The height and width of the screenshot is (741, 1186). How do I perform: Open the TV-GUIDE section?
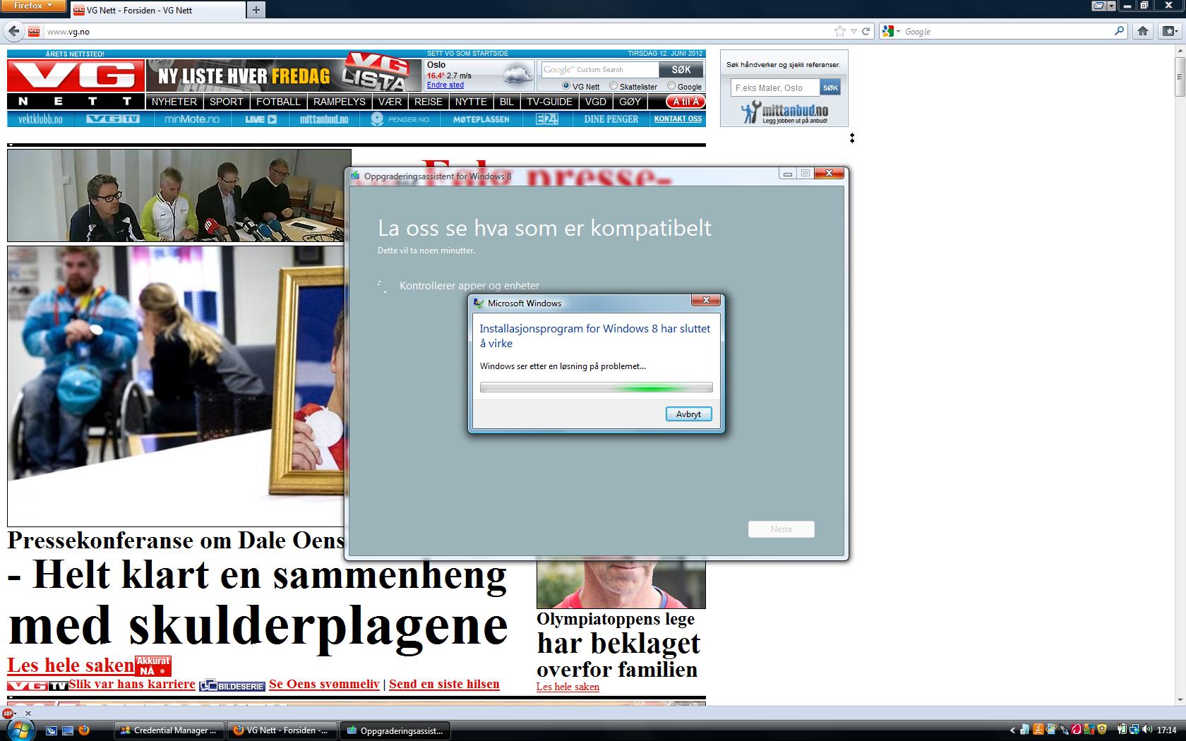[x=549, y=102]
